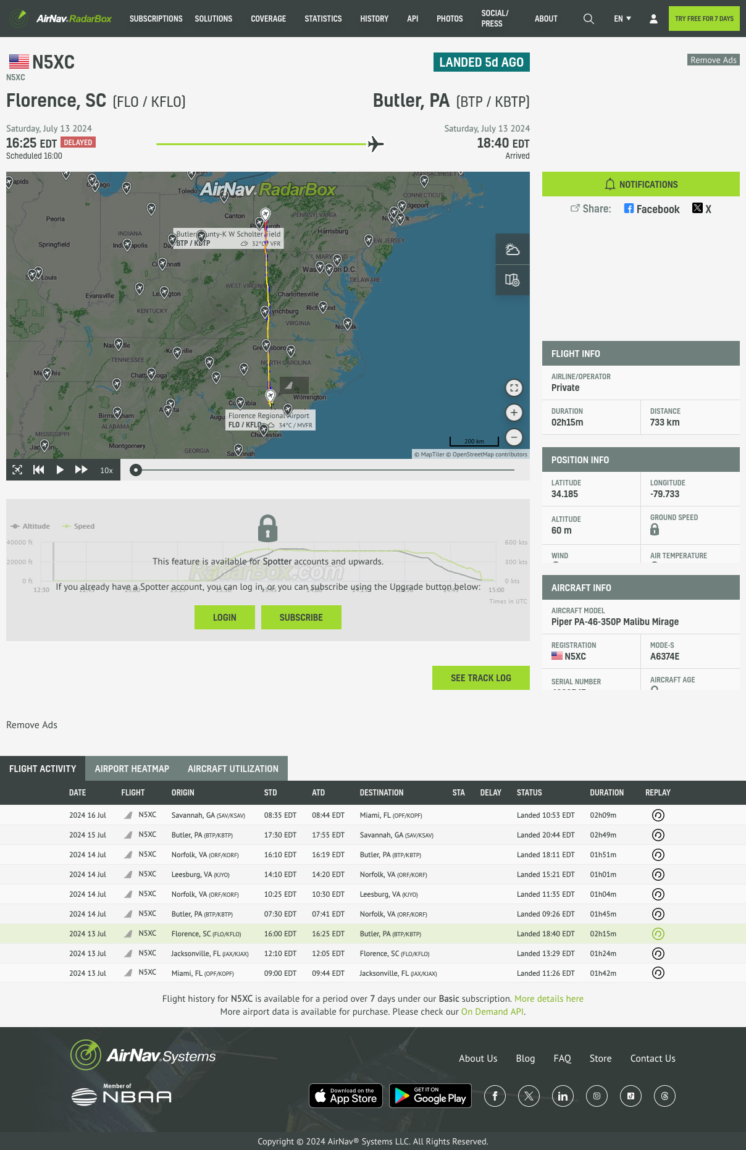Open the Contact Us footer link
746x1150 pixels.
click(x=653, y=1059)
